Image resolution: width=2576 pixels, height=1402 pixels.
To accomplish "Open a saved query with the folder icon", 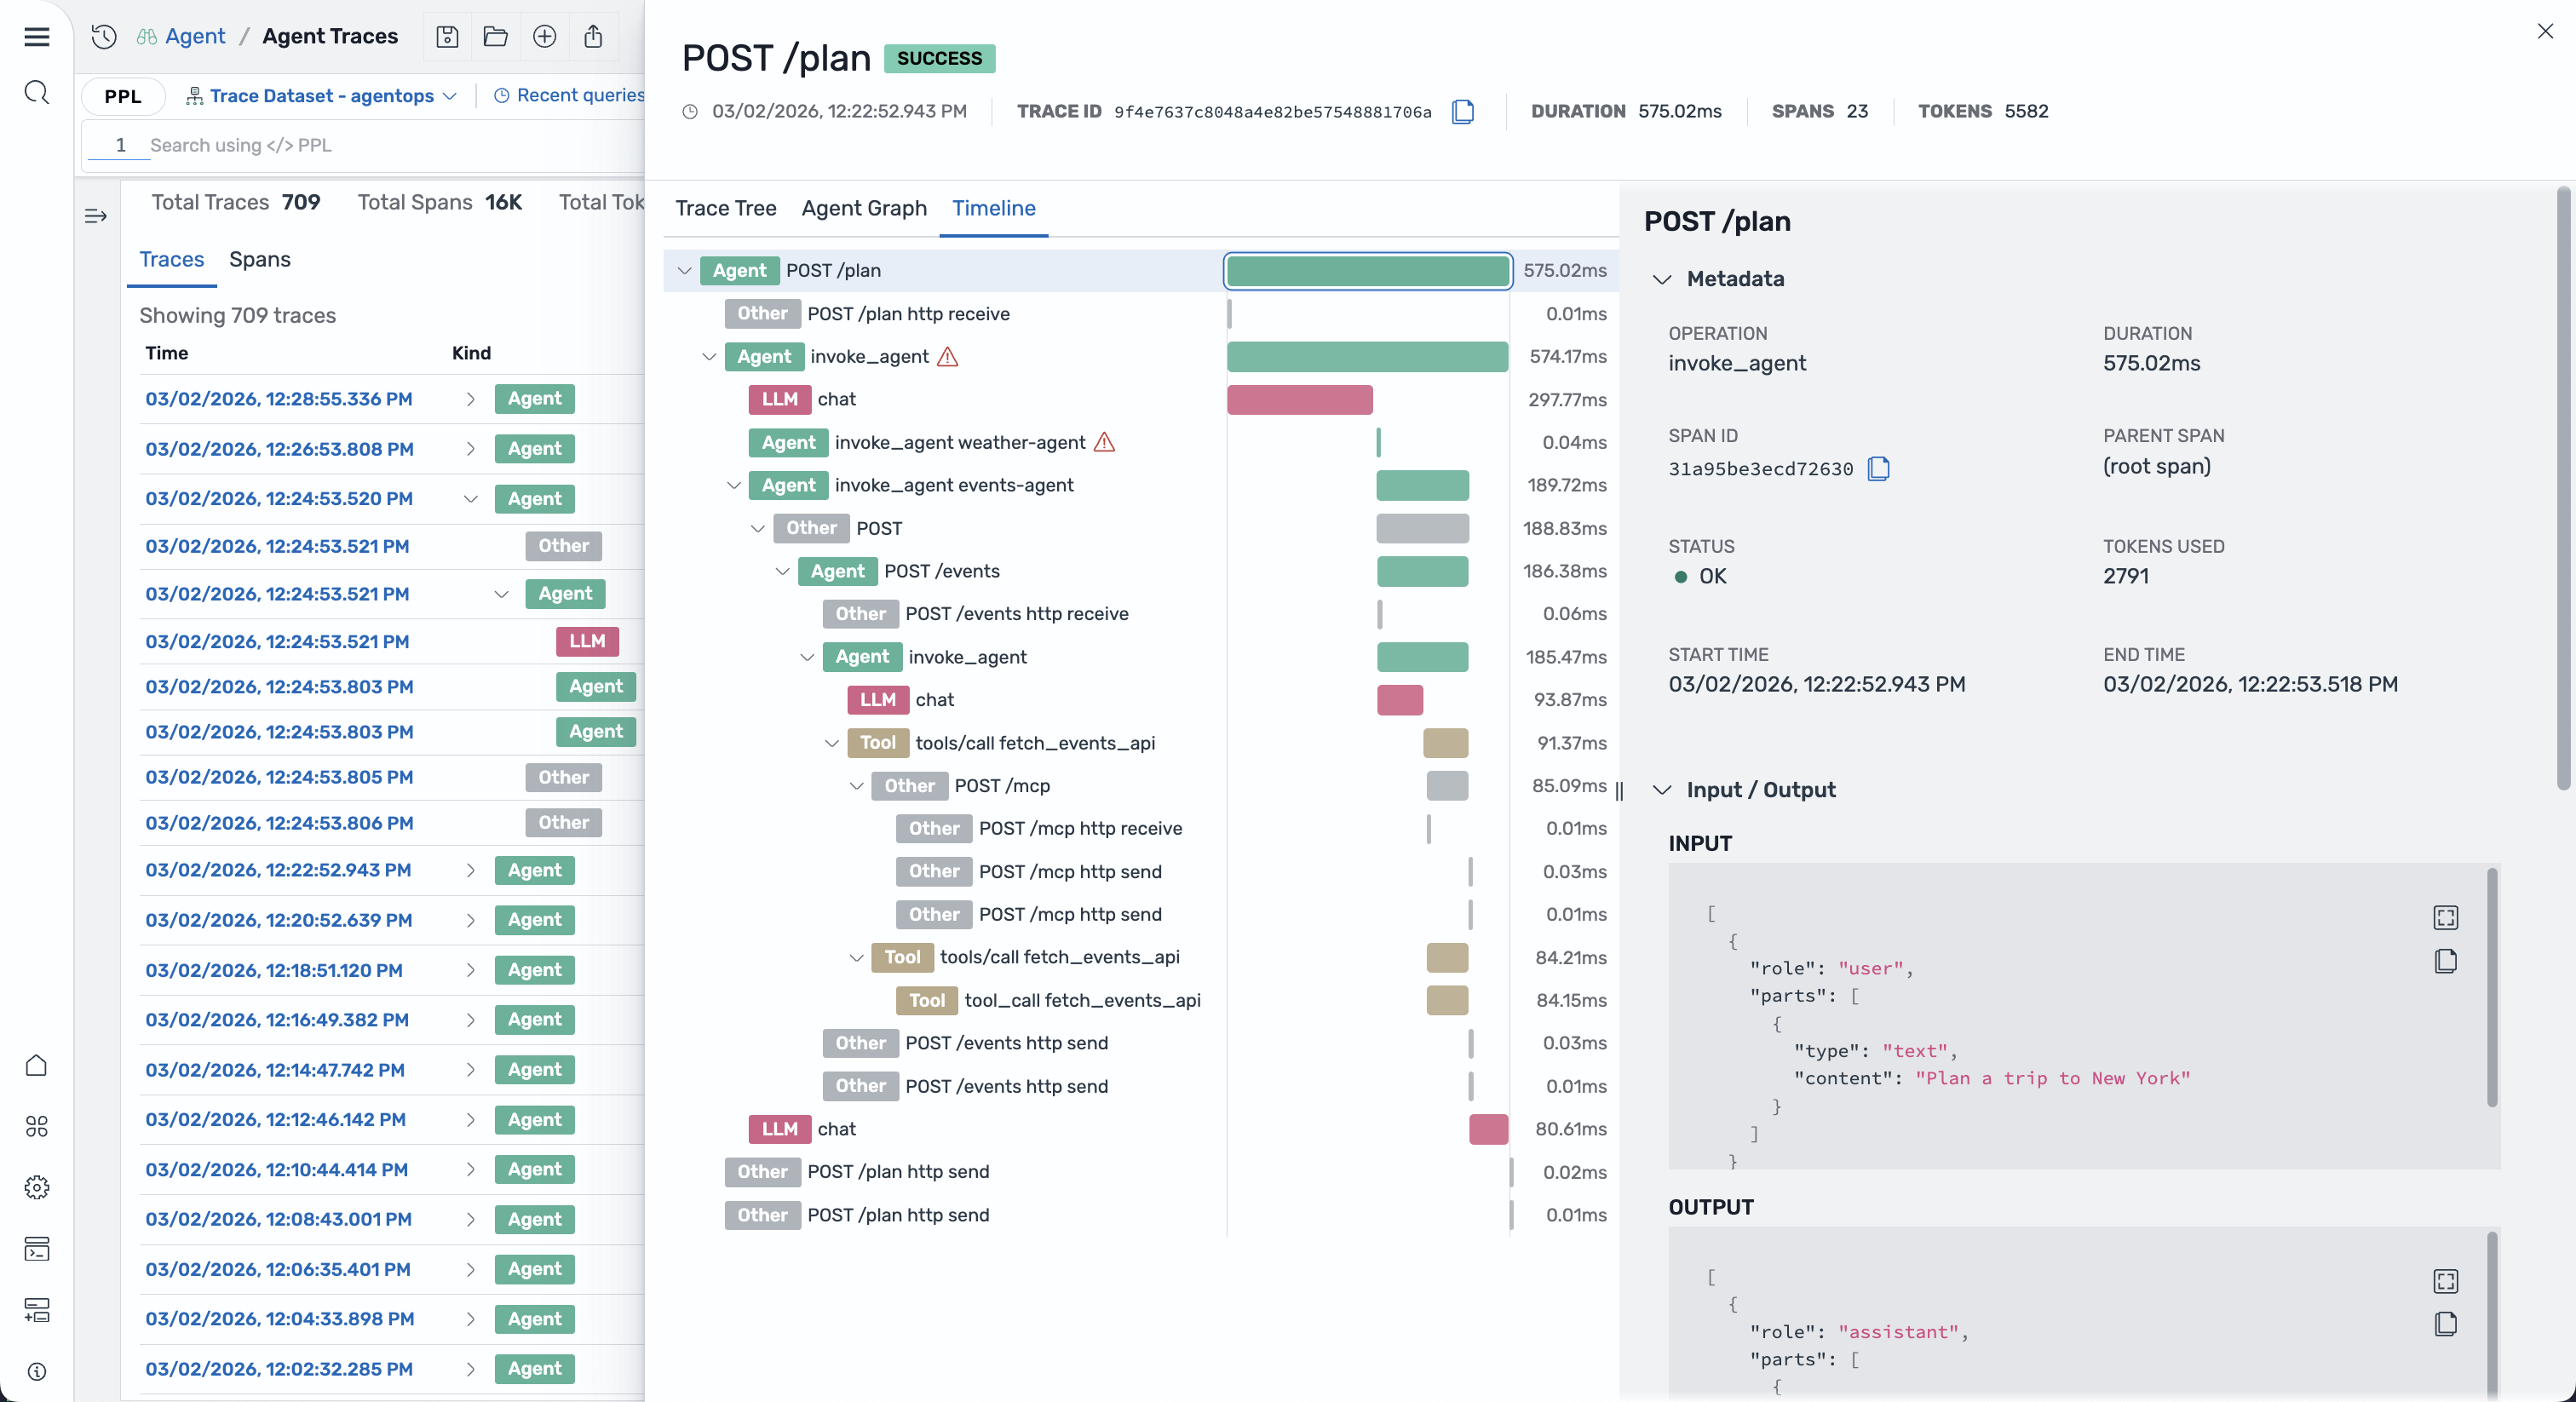I will 496,37.
